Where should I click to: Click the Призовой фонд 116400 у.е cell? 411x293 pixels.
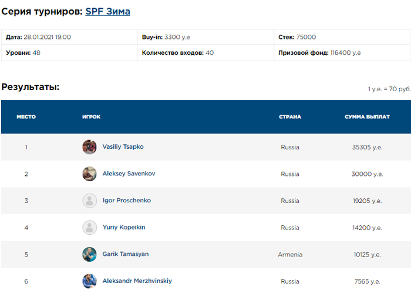342,53
